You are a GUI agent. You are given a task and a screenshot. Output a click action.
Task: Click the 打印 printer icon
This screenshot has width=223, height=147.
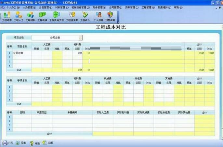5,143
